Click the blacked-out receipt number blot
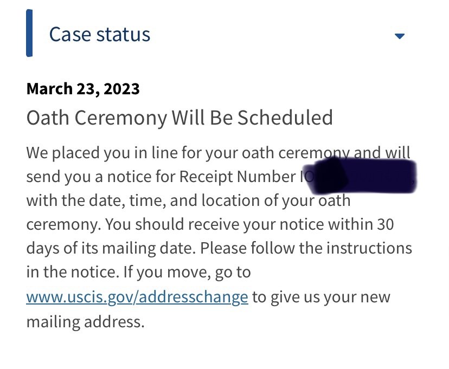The image size is (449, 369). pyautogui.click(x=360, y=176)
